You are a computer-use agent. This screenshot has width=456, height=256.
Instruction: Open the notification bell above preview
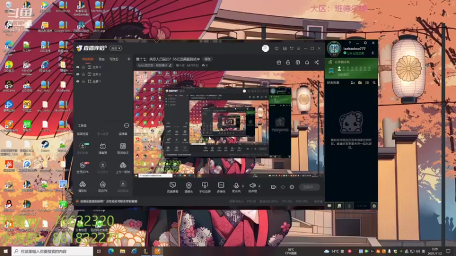[307, 63]
